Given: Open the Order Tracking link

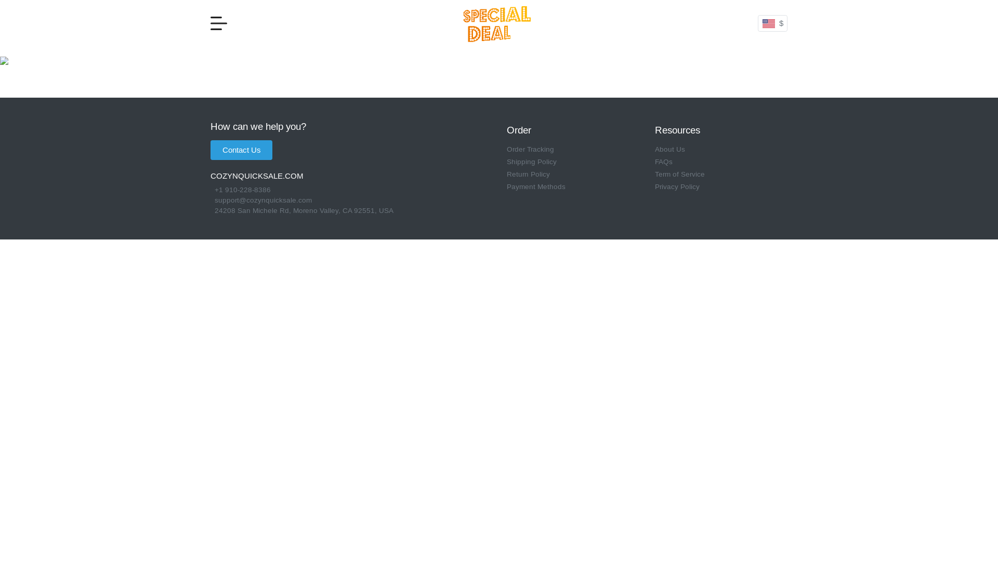Looking at the screenshot, I should click(x=530, y=150).
